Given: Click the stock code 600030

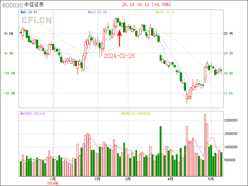Looking at the screenshot, I should (12, 5).
